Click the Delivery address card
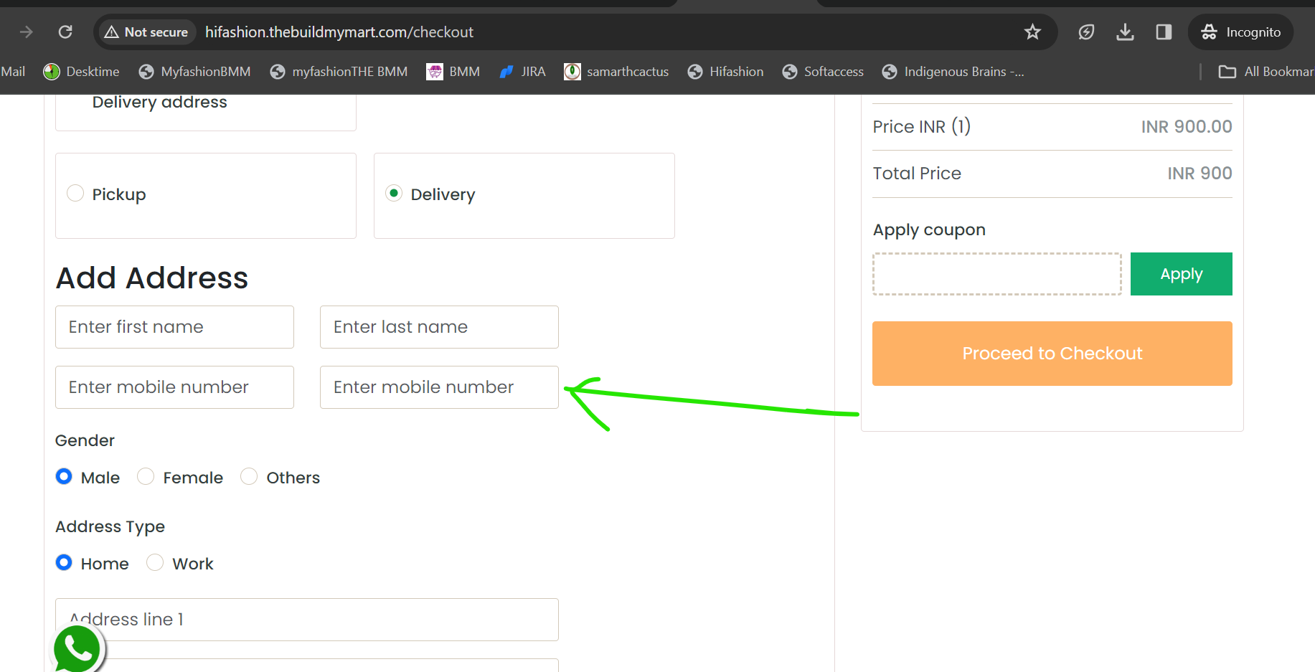The width and height of the screenshot is (1315, 672). [206, 113]
